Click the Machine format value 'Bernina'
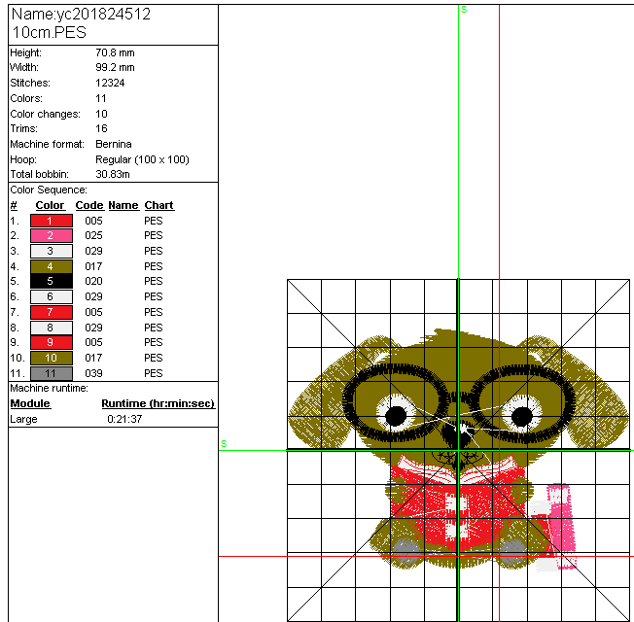This screenshot has height=622, width=634. 114,144
